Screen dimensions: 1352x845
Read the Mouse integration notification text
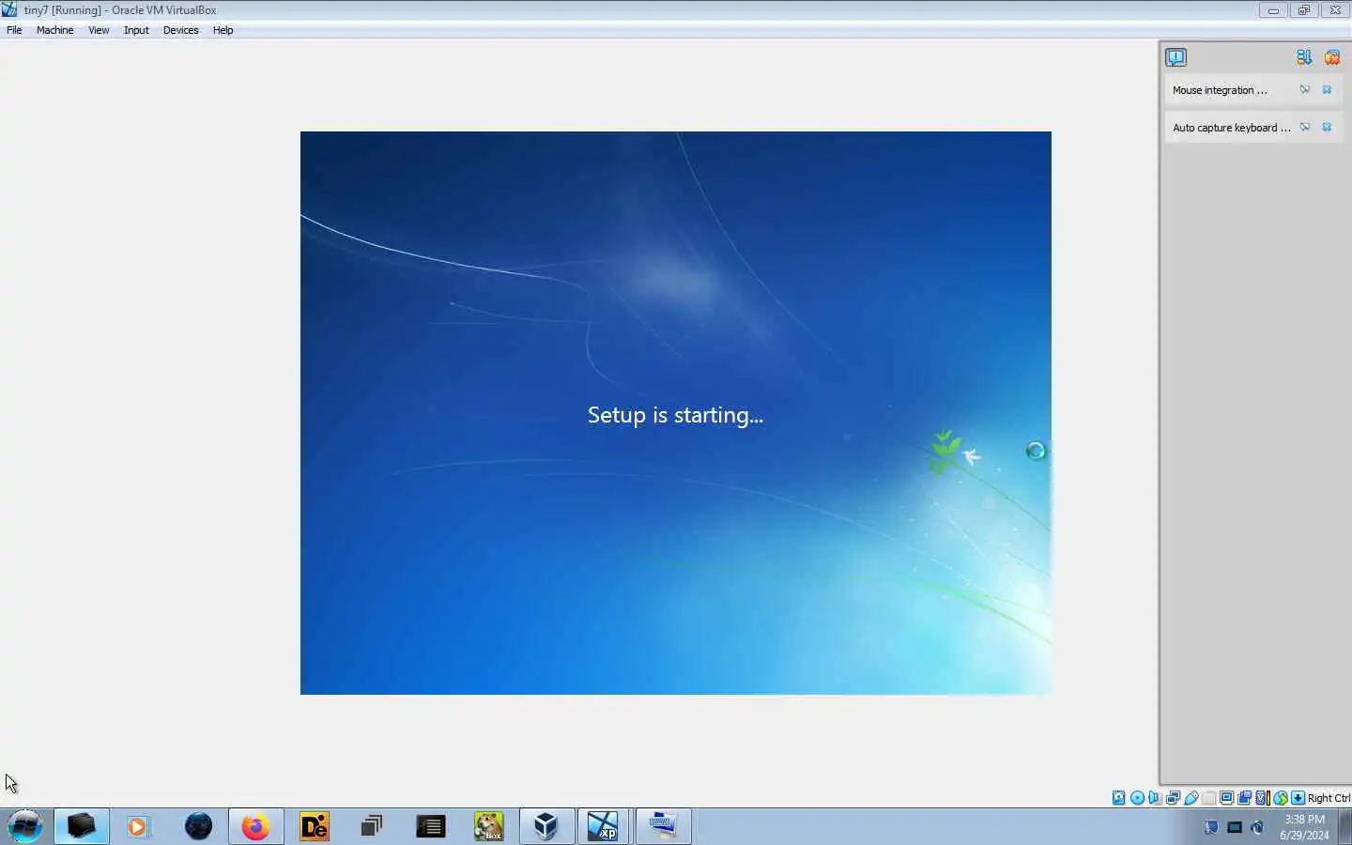pyautogui.click(x=1220, y=90)
